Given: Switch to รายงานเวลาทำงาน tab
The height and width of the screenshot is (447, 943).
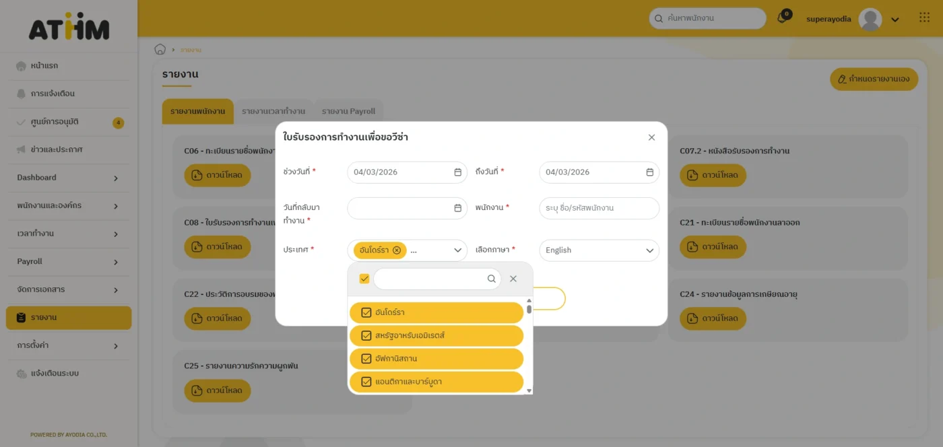Looking at the screenshot, I should (x=273, y=111).
